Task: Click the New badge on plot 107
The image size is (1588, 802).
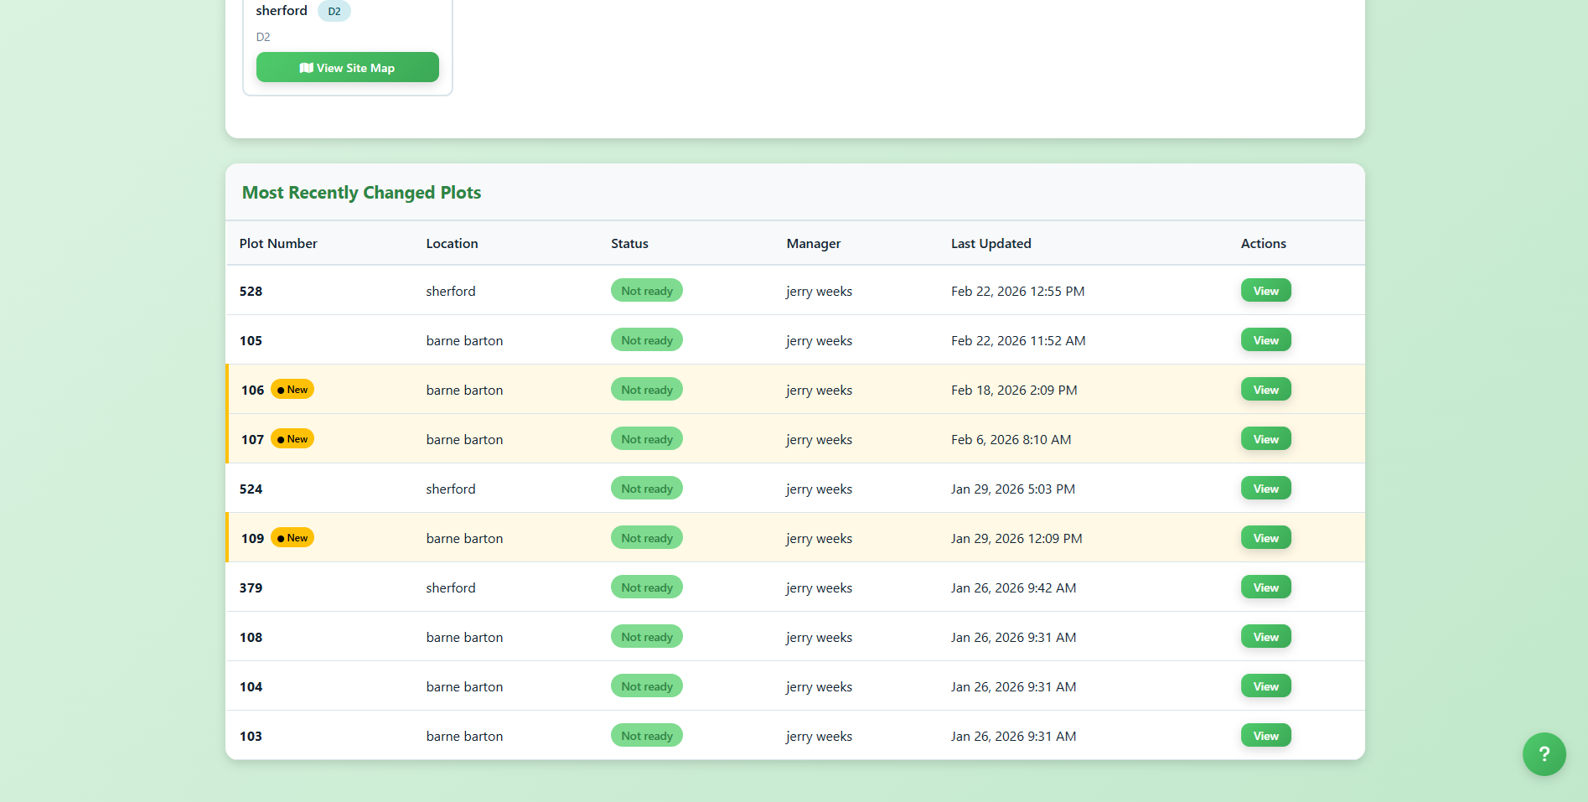Action: [x=292, y=438]
